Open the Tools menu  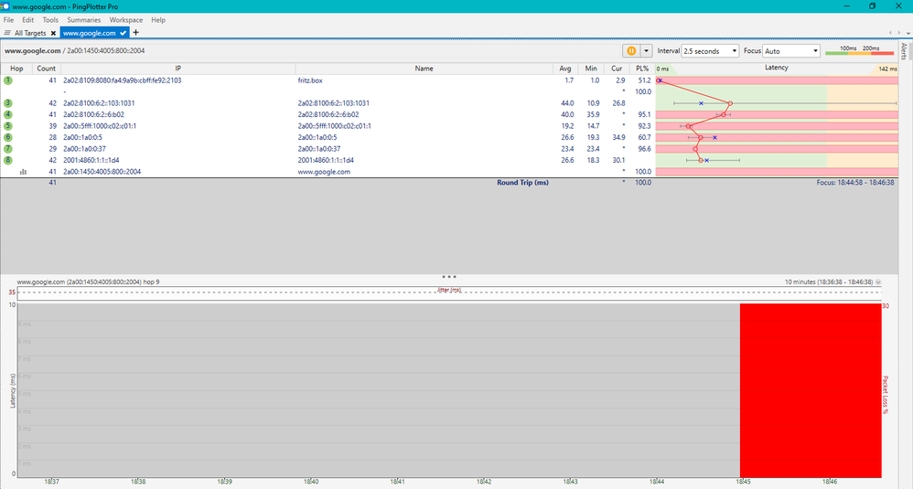tap(50, 20)
